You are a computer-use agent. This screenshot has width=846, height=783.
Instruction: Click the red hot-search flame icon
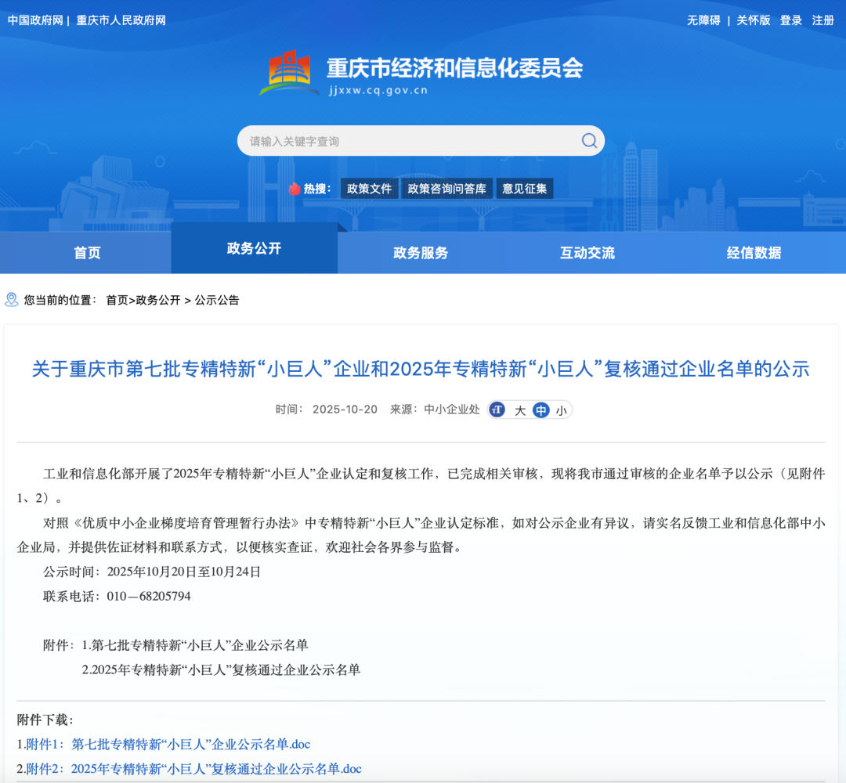coord(295,189)
